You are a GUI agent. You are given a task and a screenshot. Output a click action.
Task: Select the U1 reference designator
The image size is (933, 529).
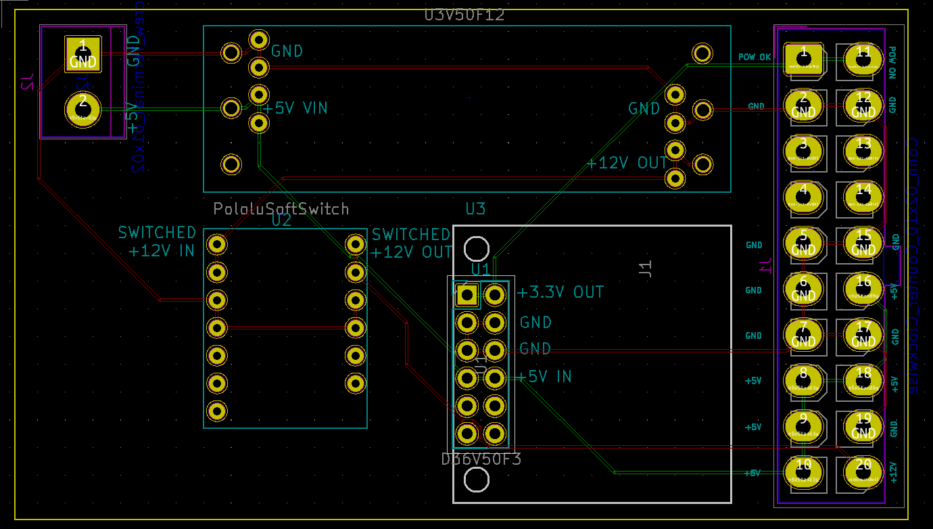click(x=480, y=269)
